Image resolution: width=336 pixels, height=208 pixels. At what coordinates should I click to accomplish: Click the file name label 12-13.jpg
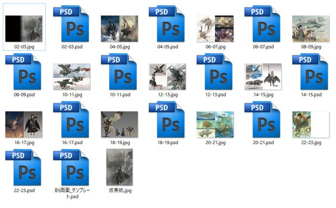168,95
